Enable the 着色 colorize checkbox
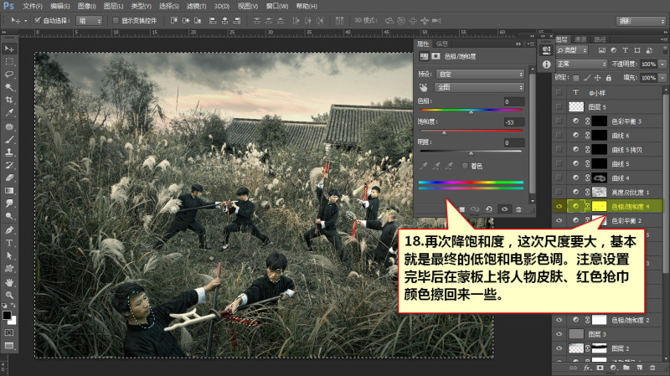Screen dimensions: 670x376 click(465, 166)
